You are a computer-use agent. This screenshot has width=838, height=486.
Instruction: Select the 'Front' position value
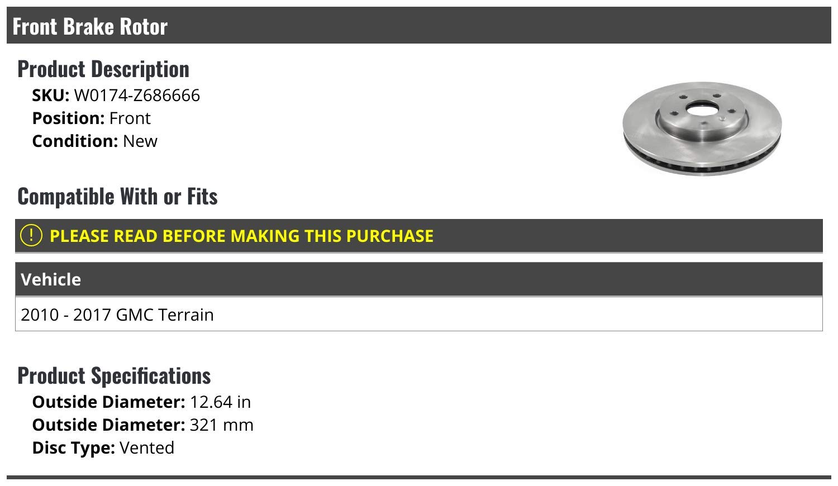tap(130, 118)
